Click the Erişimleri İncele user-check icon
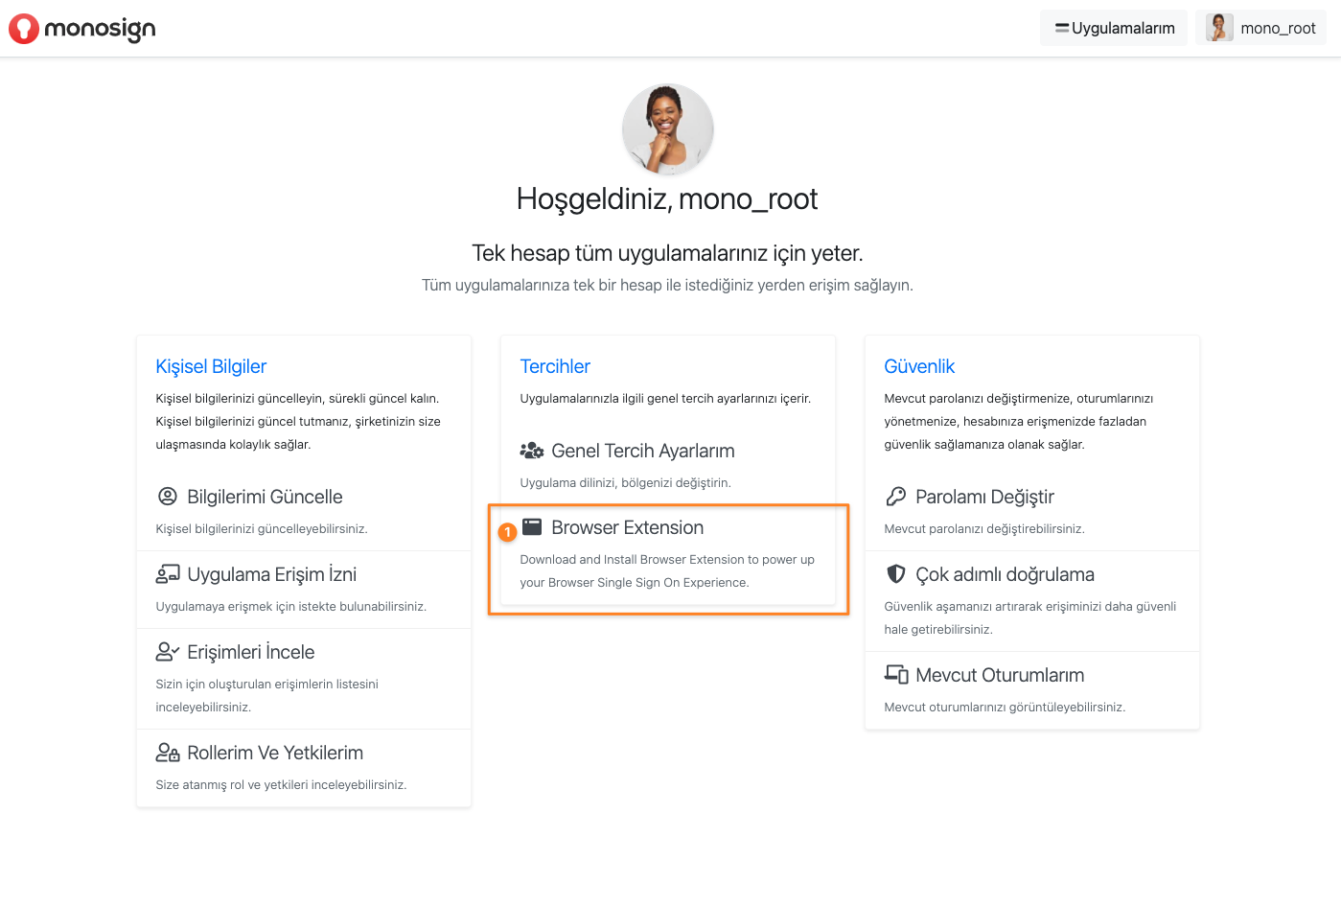This screenshot has width=1341, height=906. pos(168,652)
